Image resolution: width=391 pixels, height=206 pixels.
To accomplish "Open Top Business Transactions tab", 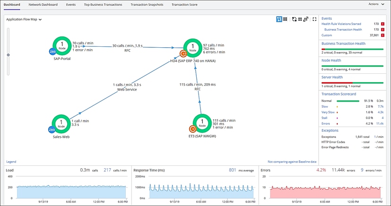I will pyautogui.click(x=103, y=4).
